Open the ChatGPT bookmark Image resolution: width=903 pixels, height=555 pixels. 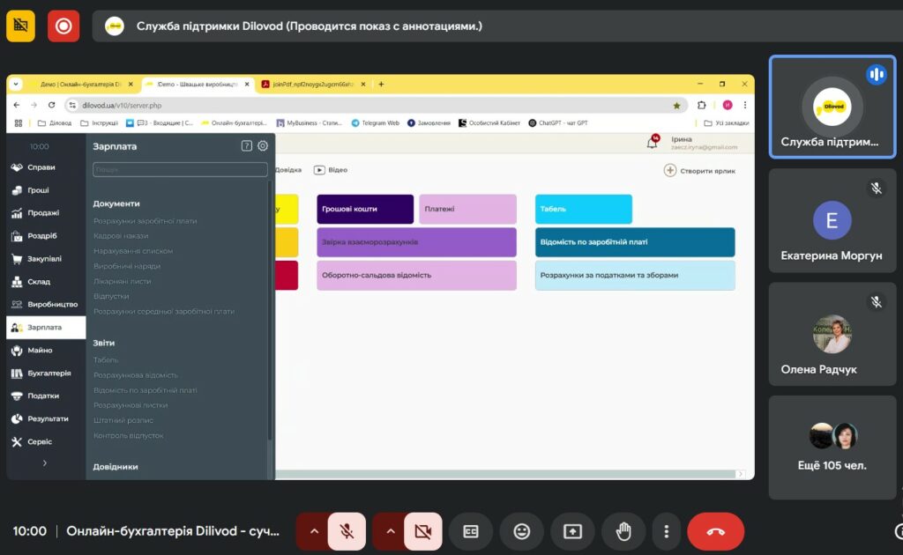coord(558,123)
